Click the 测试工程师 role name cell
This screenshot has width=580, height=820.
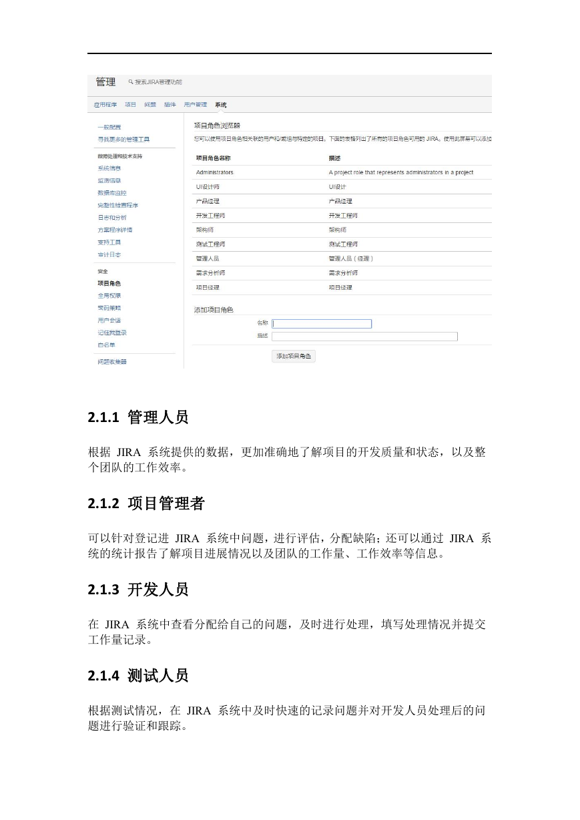[x=210, y=244]
